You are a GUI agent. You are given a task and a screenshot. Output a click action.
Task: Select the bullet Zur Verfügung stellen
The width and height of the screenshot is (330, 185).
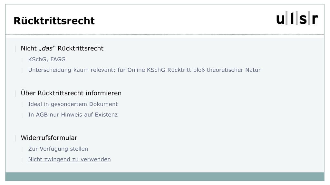click(x=58, y=149)
